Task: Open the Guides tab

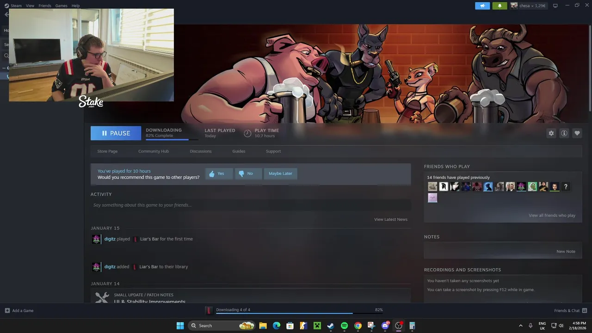Action: point(239,151)
